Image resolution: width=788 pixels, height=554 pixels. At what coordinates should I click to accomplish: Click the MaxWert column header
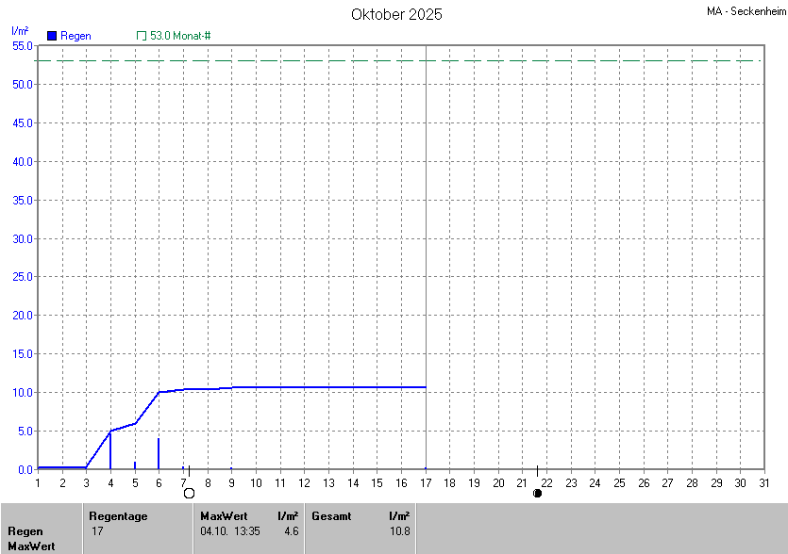click(x=223, y=516)
